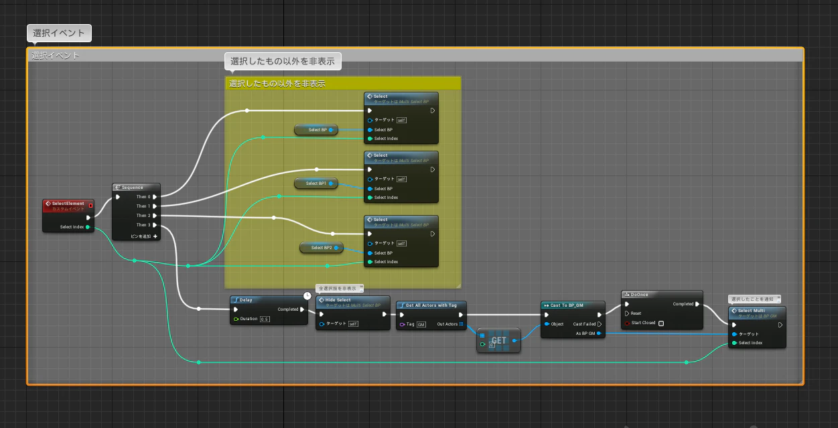The height and width of the screenshot is (428, 838).
Task: Click the 選択したことを通知 node comment bubble
Action: pos(755,299)
